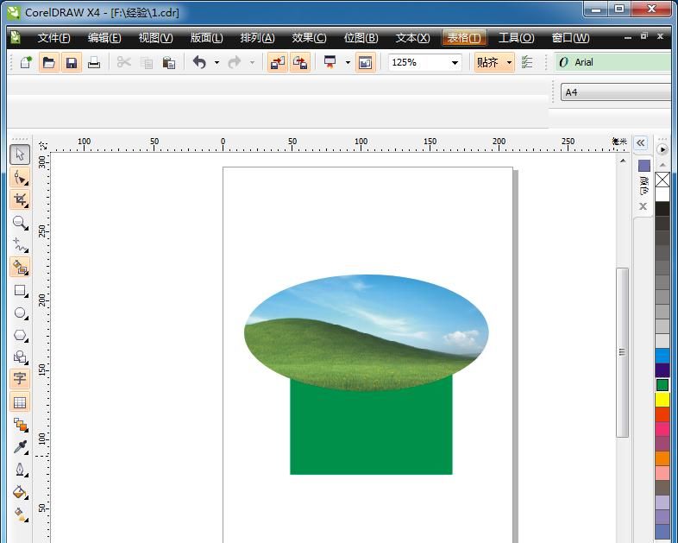Screen dimensions: 678x543
Task: Pick the yellow palette swatch
Action: coord(662,400)
